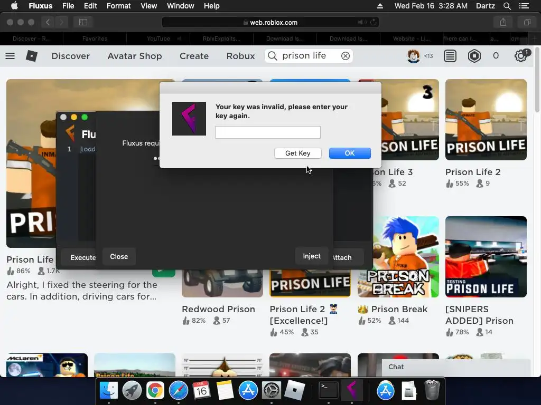Image resolution: width=541 pixels, height=405 pixels.
Task: Open the Safari share button
Action: tap(503, 22)
